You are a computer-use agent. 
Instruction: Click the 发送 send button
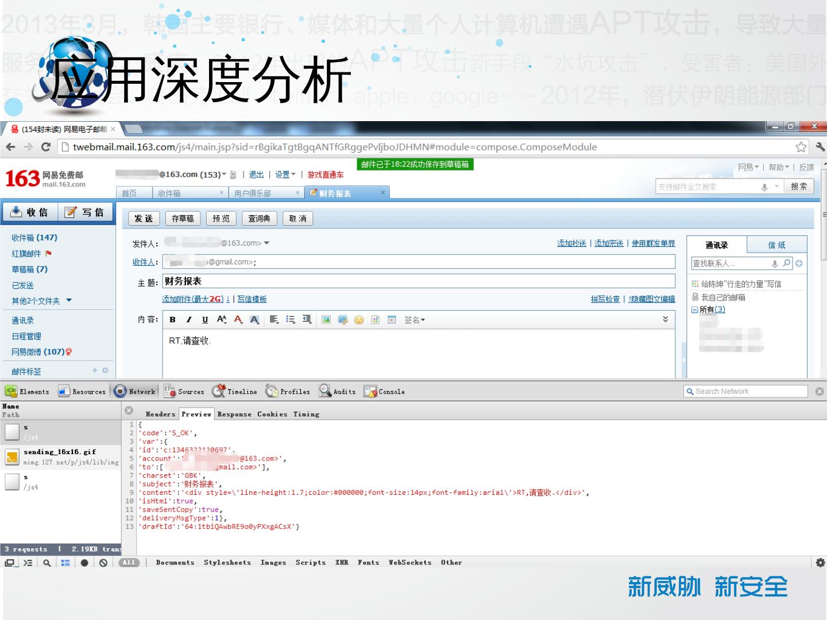coord(144,218)
